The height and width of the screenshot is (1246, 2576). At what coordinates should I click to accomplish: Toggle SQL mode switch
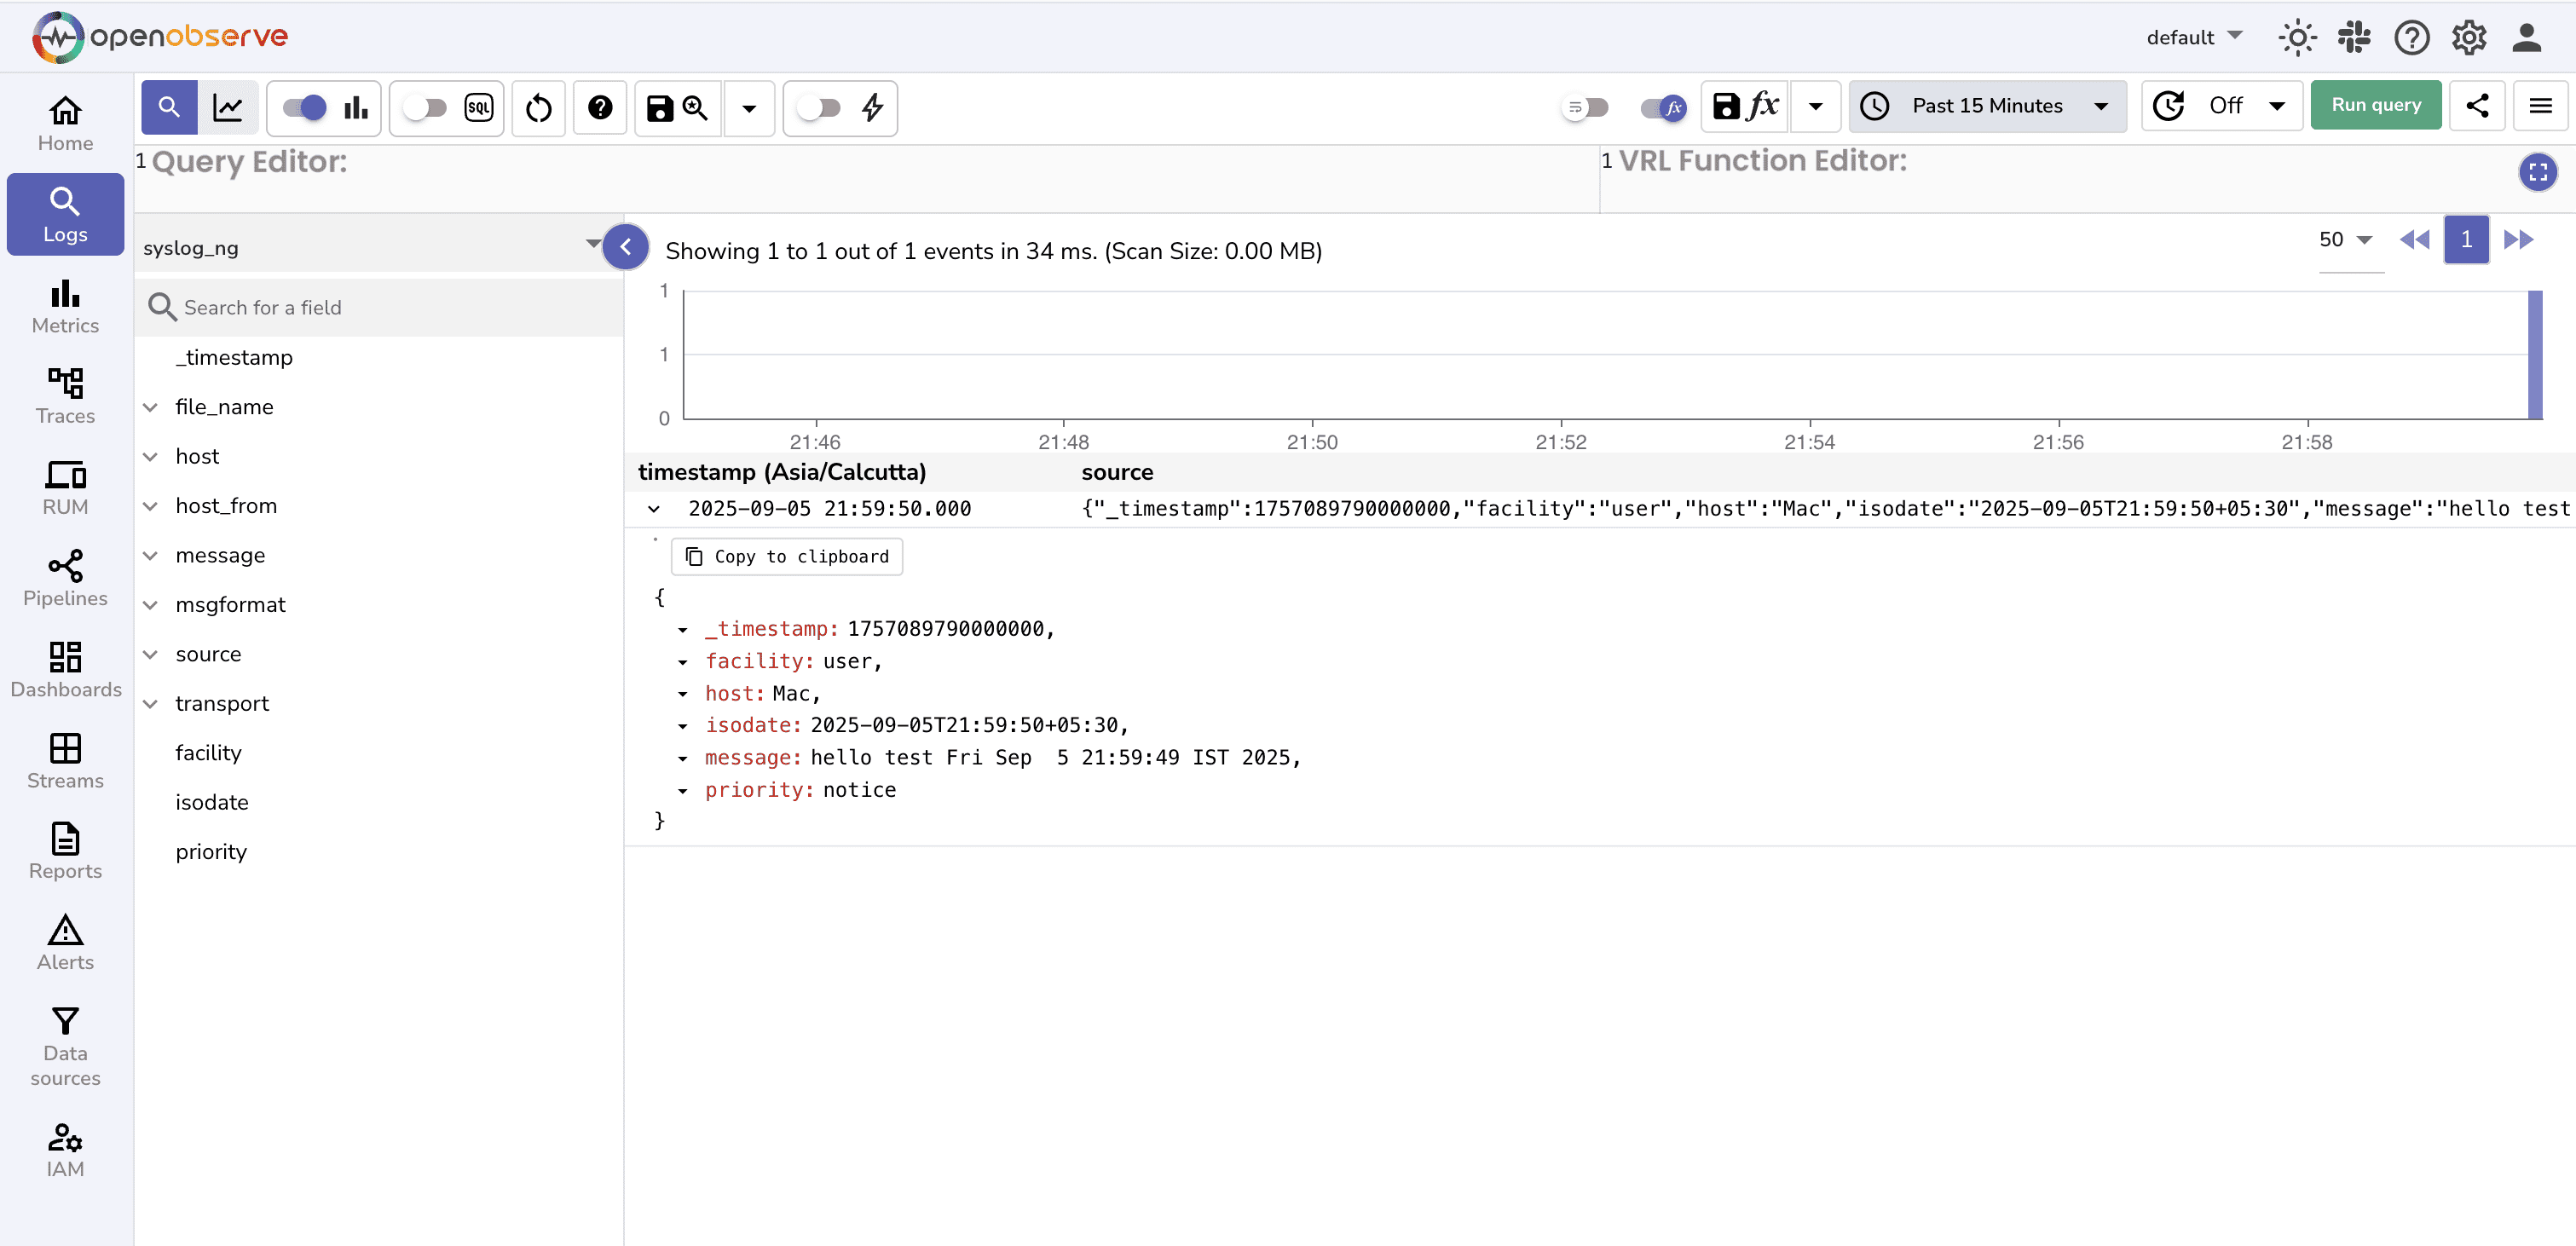(x=426, y=107)
